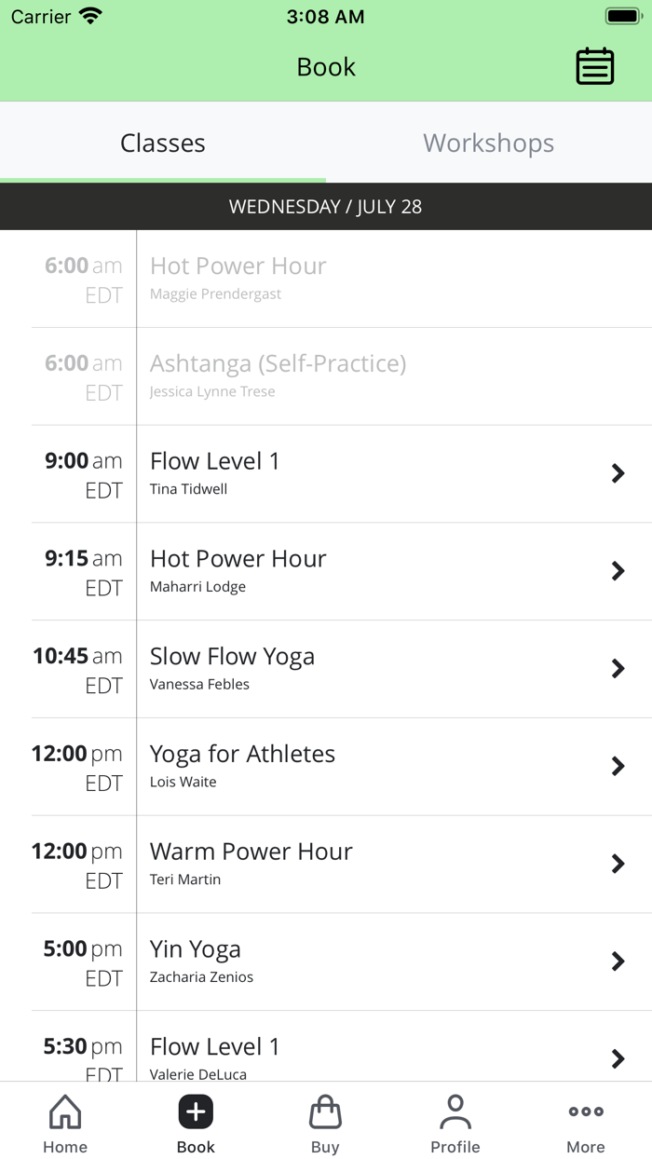The width and height of the screenshot is (652, 1159).
Task: Select the Classes tab
Action: pos(163,143)
